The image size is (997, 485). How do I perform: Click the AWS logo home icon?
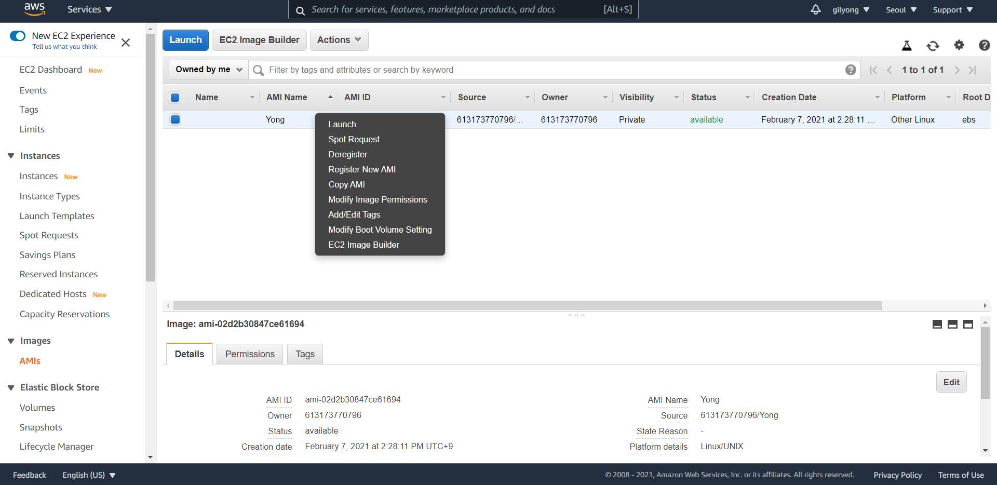pyautogui.click(x=34, y=9)
